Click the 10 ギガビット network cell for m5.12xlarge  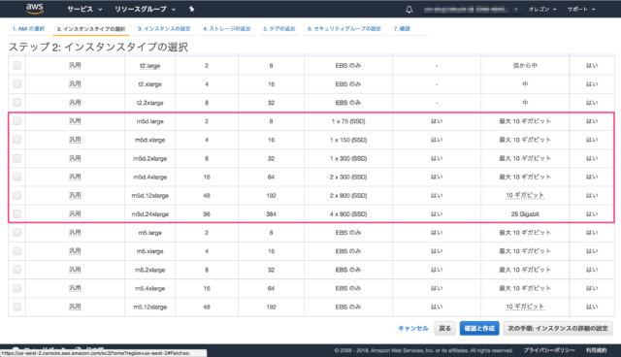[525, 307]
